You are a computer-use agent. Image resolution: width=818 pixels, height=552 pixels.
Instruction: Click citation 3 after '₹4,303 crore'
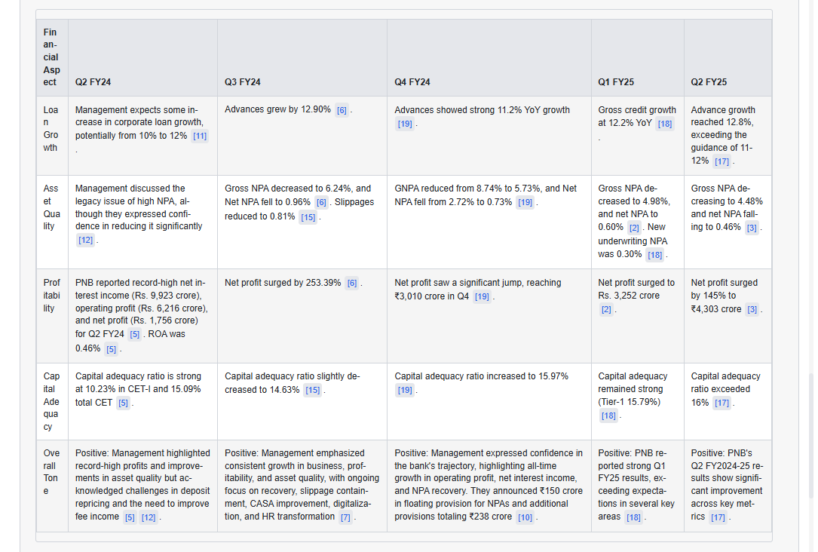pyautogui.click(x=752, y=309)
